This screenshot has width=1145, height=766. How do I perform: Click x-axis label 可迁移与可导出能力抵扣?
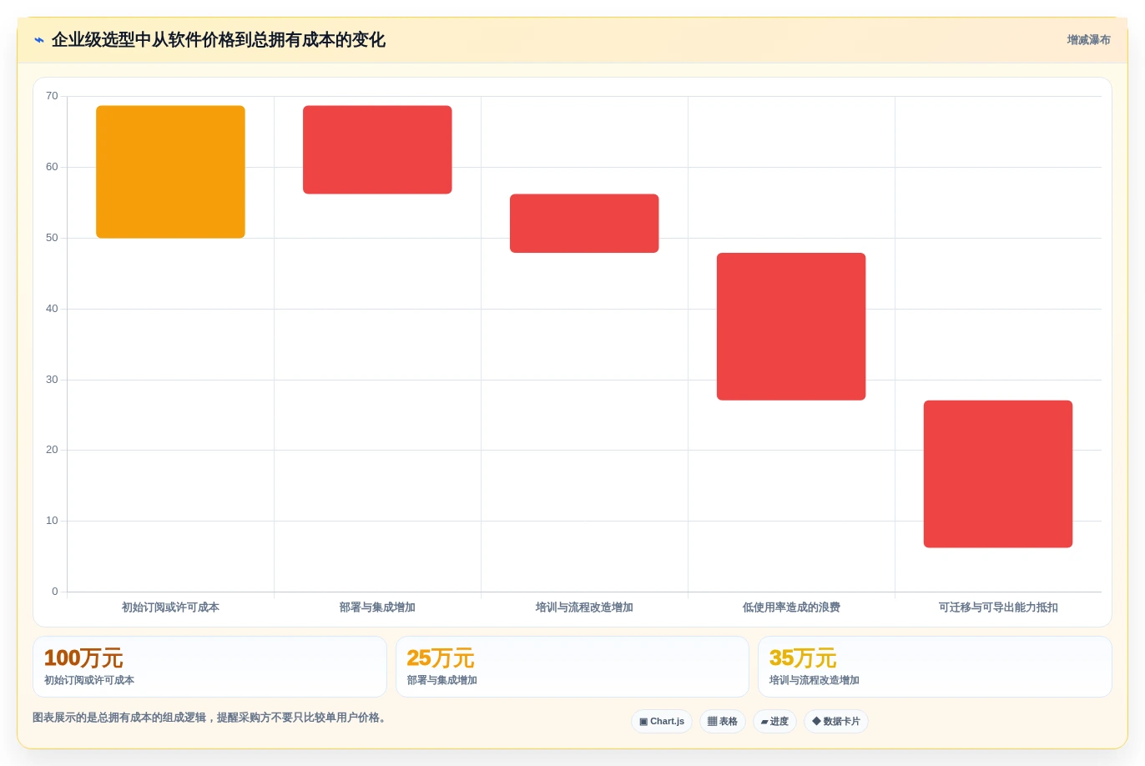[998, 607]
